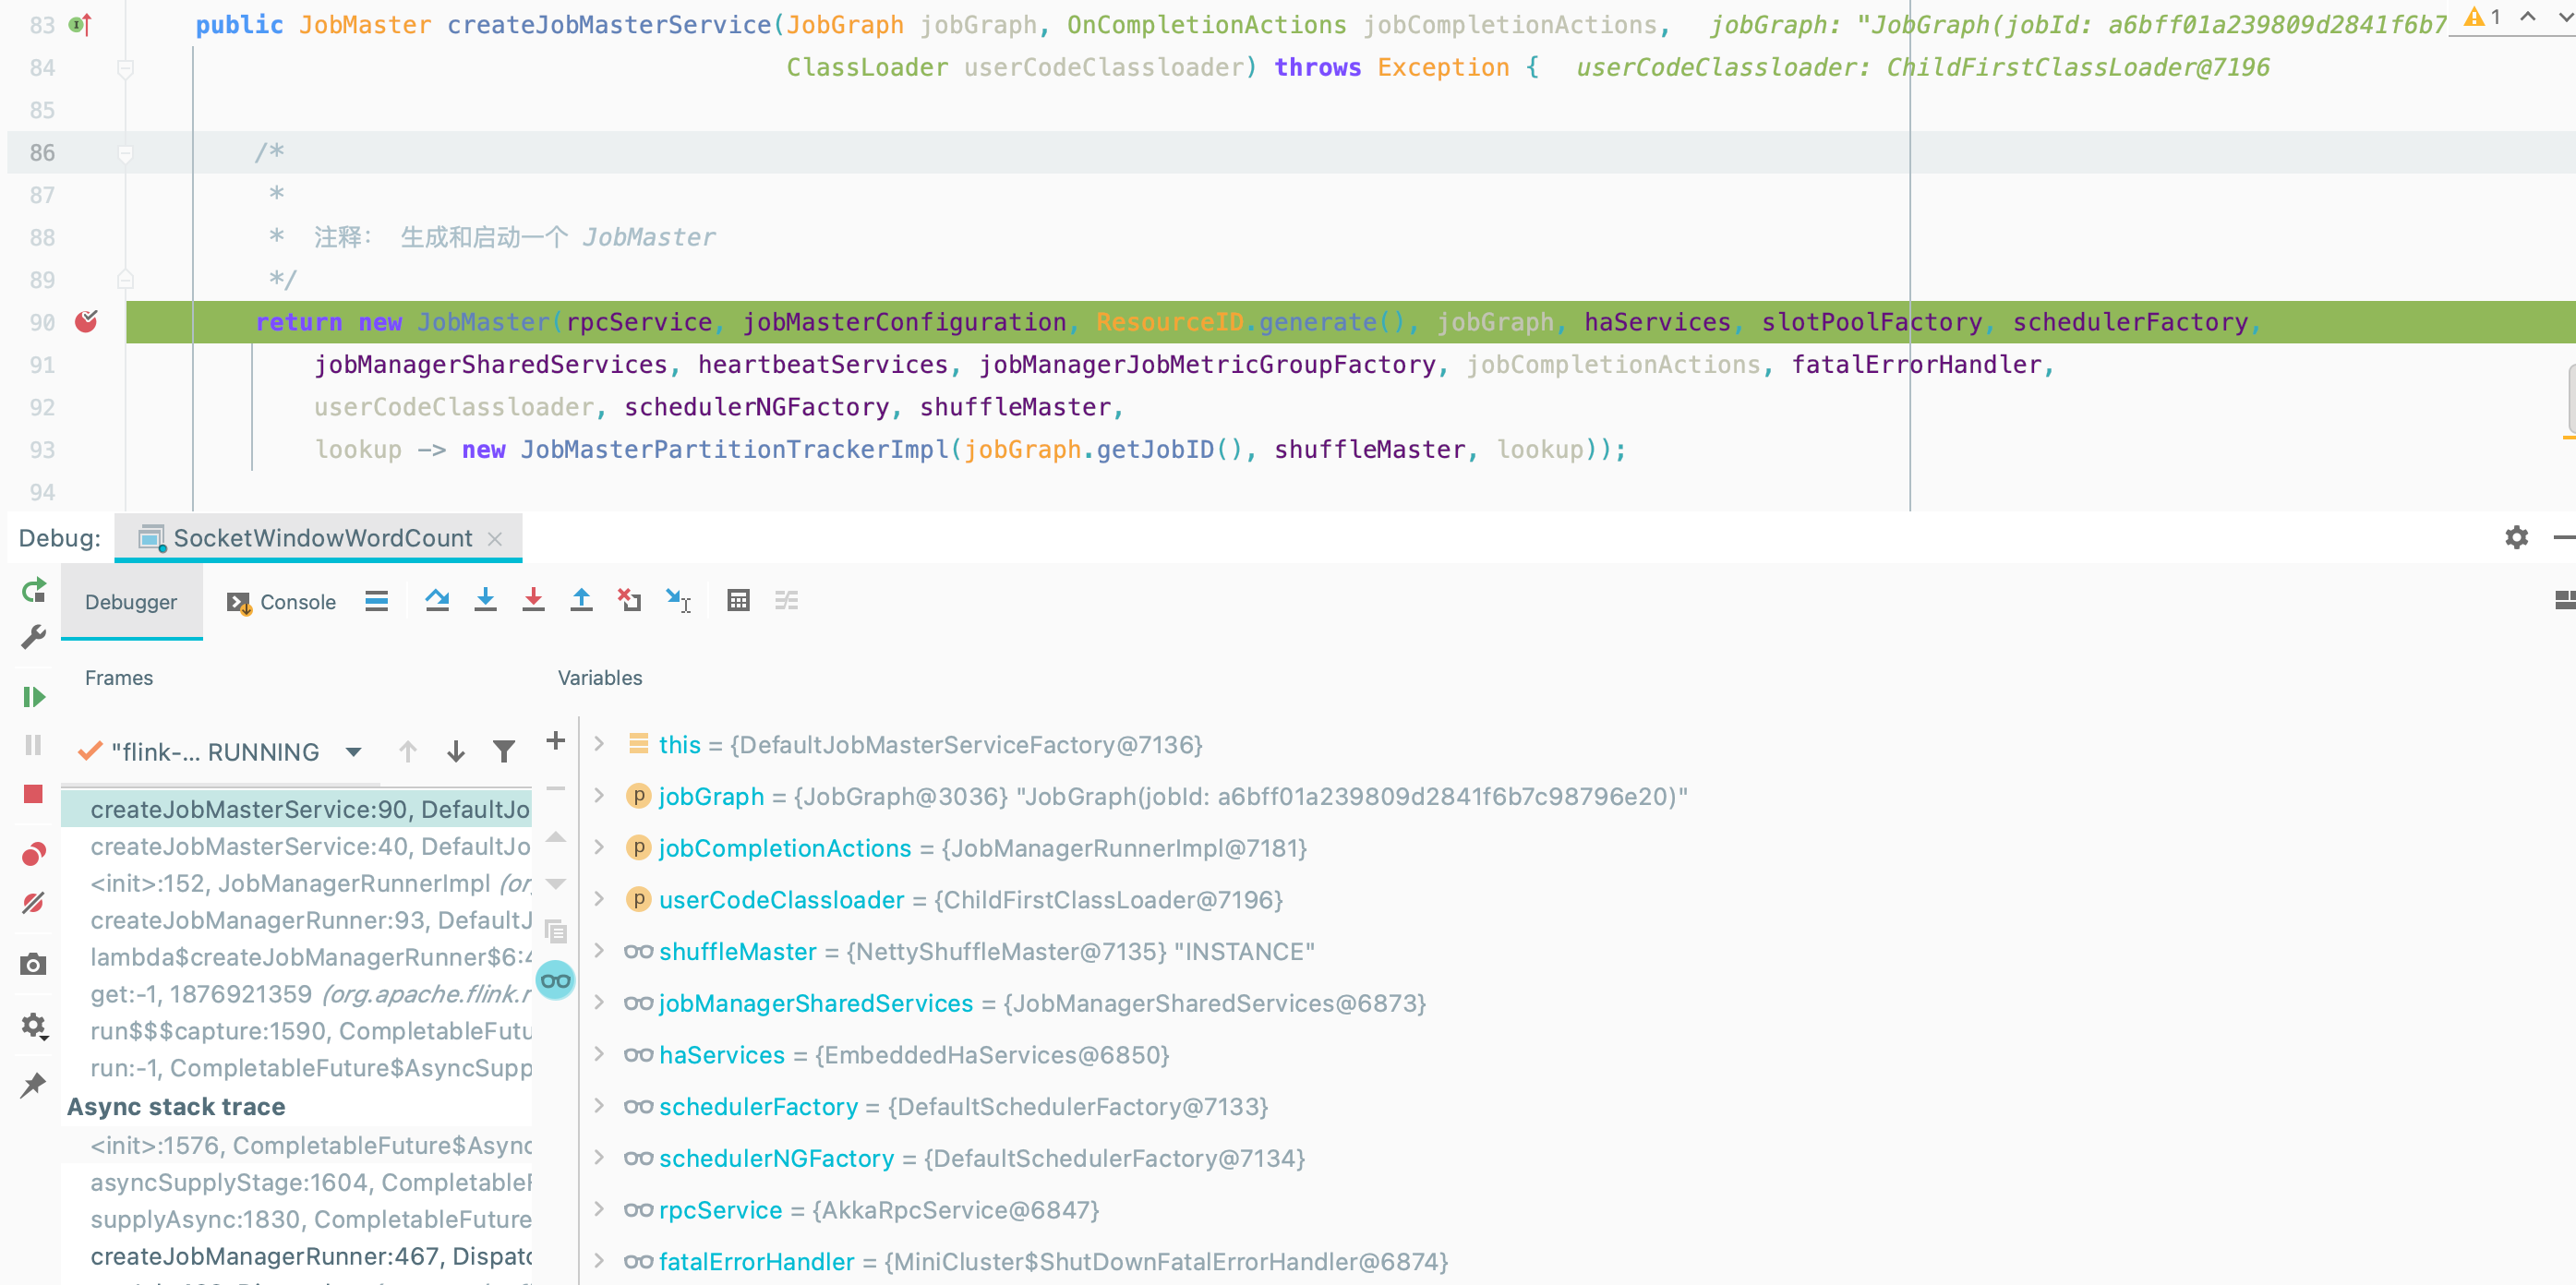Click the frames filter funnel icon
Viewport: 2576px width, 1285px height.
pos(504,752)
